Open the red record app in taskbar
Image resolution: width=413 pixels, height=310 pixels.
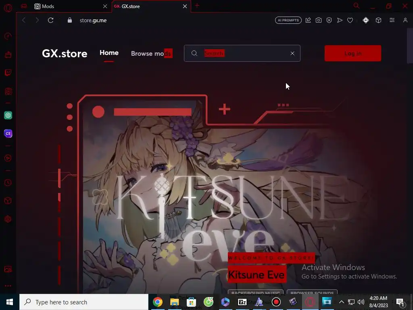[276, 302]
